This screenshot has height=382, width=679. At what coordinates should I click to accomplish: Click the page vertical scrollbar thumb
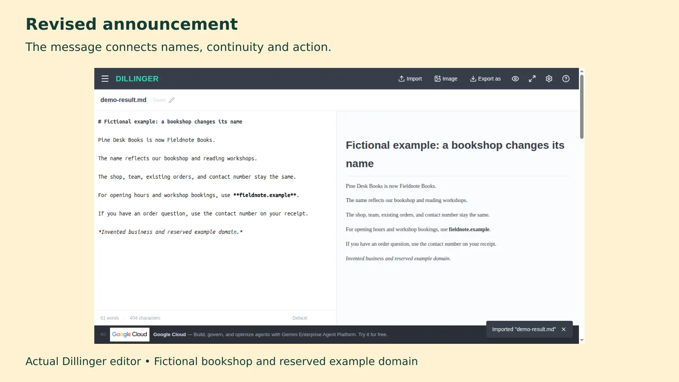pos(582,106)
